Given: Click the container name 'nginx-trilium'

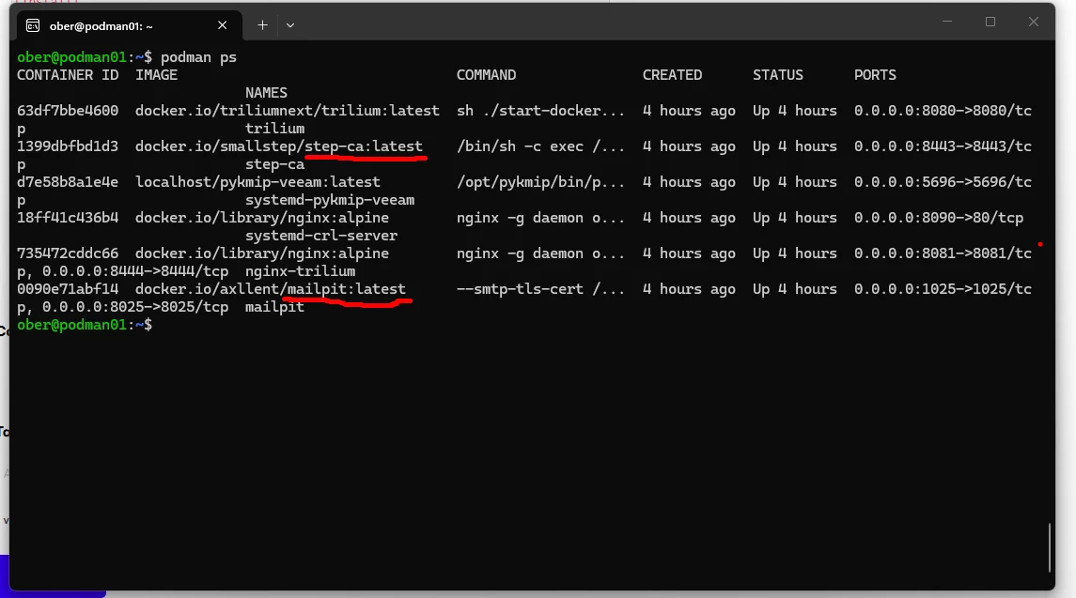Looking at the screenshot, I should 300,271.
